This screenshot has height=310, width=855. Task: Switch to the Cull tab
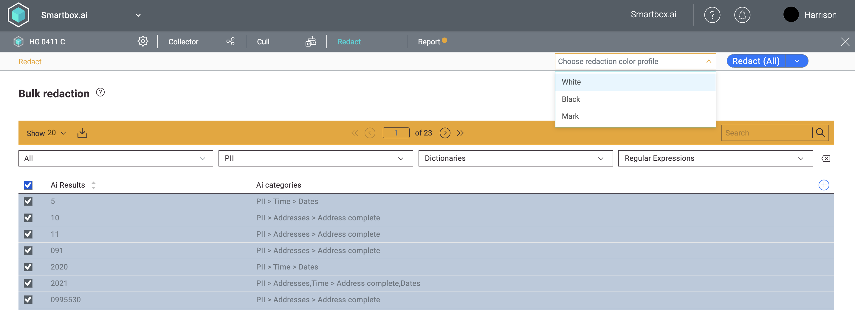[x=263, y=42]
